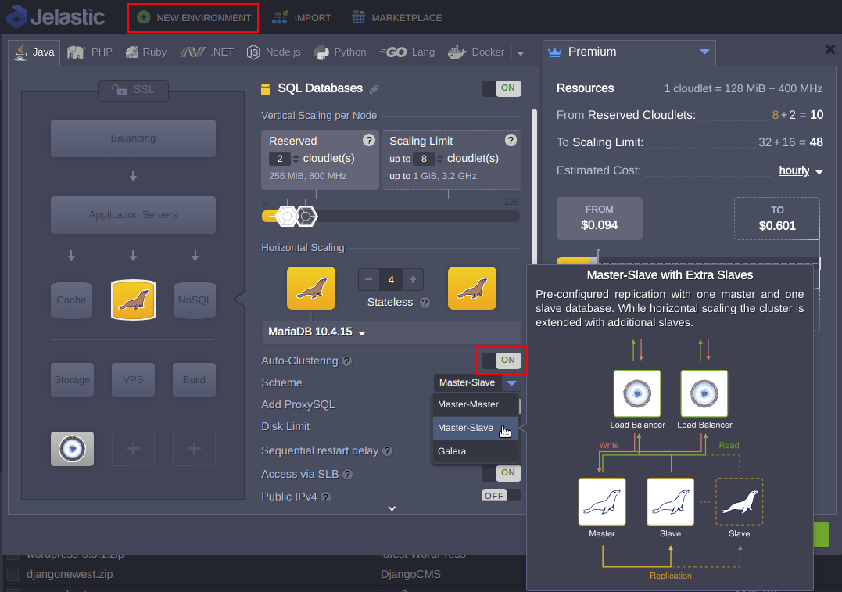Viewport: 842px width, 592px height.
Task: Click the MariaDB SQL database icon in topology
Action: point(133,300)
